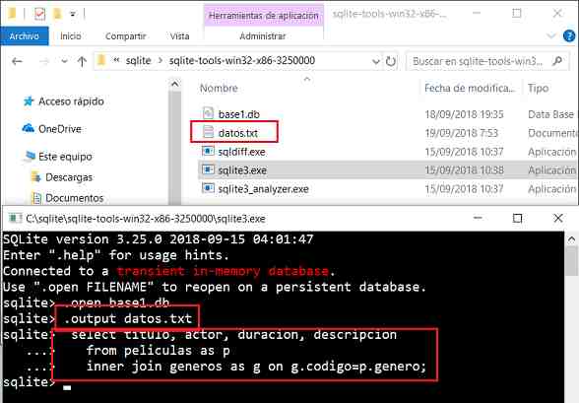Screen dimensions: 579x403
Task: Select the Vista ribbon tab
Action: 179,36
